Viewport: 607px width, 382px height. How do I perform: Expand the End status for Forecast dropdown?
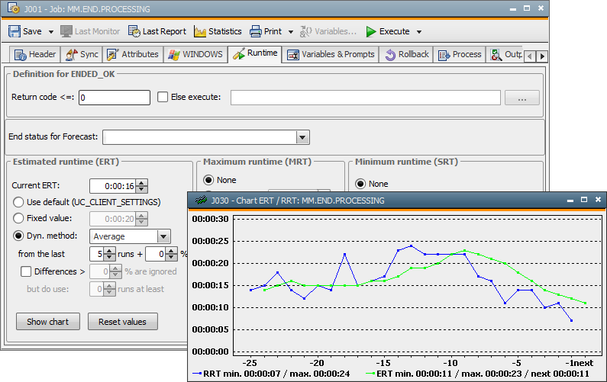(x=302, y=137)
